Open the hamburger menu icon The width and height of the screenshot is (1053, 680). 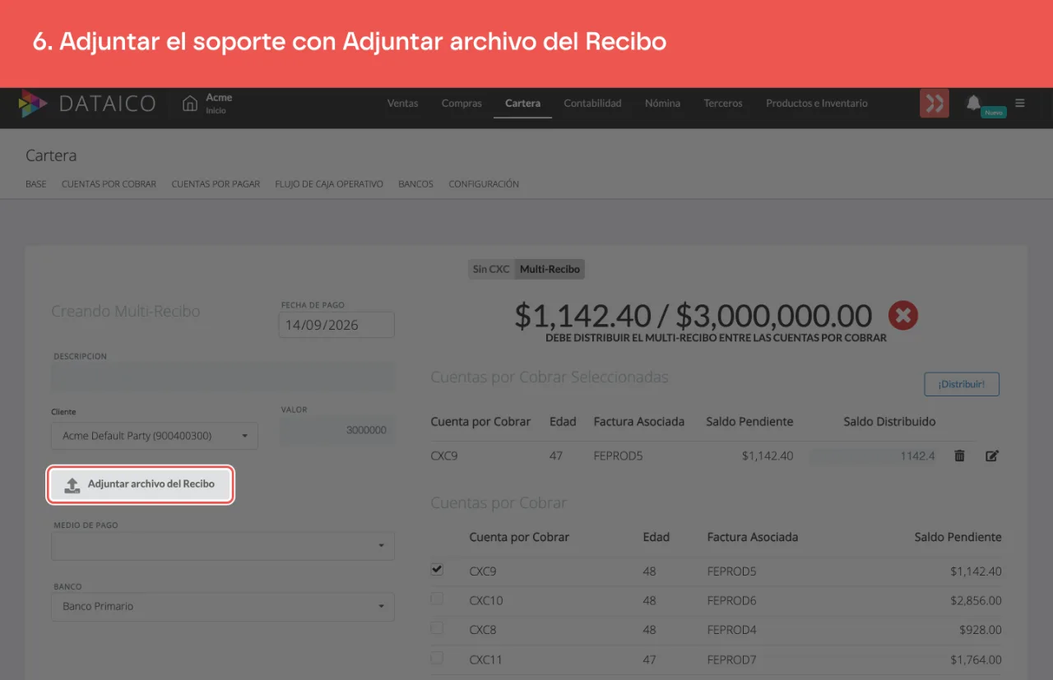tap(1020, 104)
